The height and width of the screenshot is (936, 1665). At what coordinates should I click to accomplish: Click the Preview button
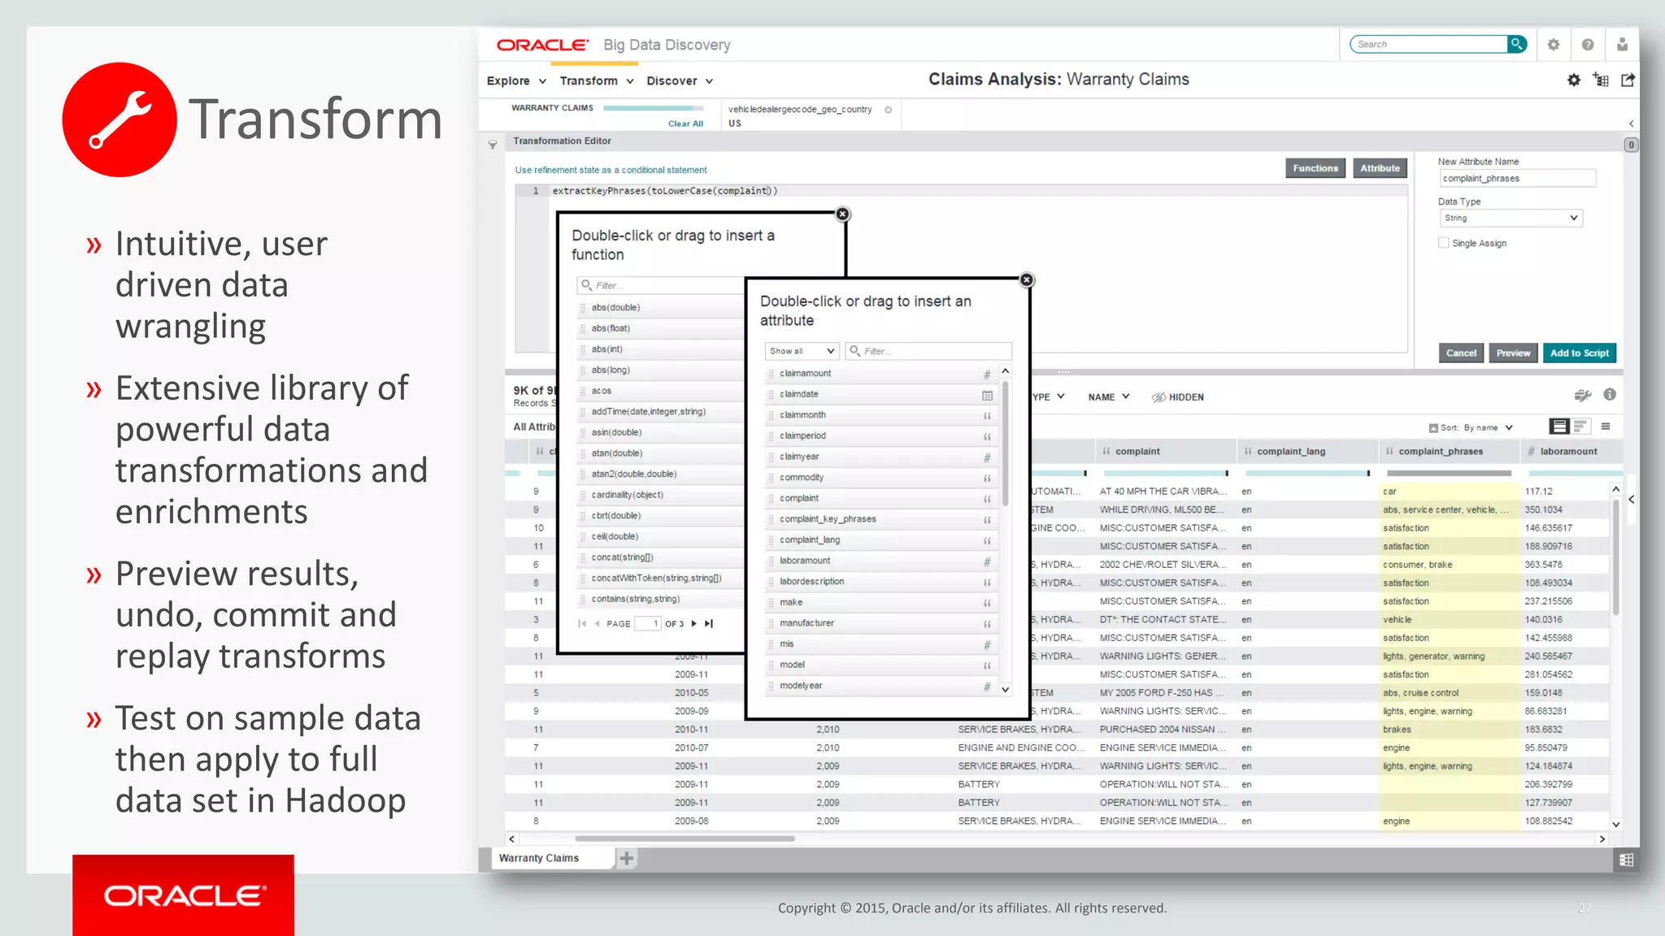point(1513,353)
